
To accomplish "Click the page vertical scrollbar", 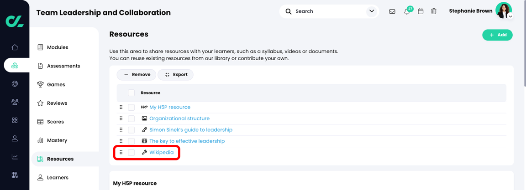I will (524, 43).
